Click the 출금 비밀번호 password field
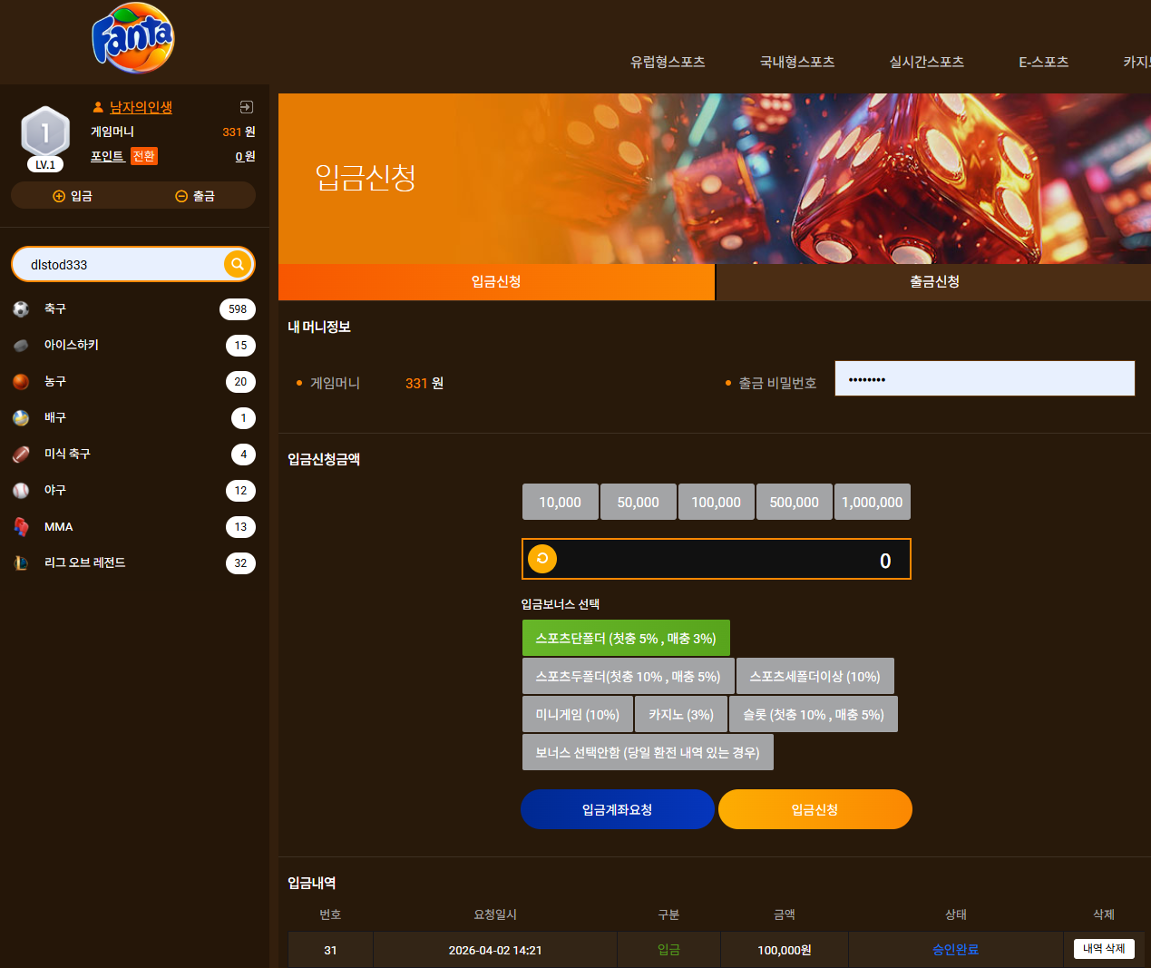1151x968 pixels. coord(985,378)
